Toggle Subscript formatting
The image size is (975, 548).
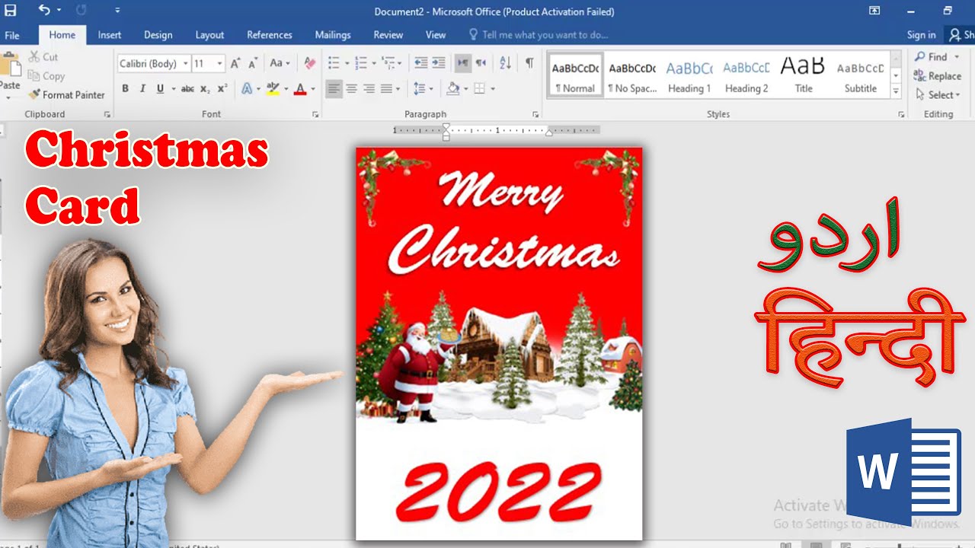[205, 89]
